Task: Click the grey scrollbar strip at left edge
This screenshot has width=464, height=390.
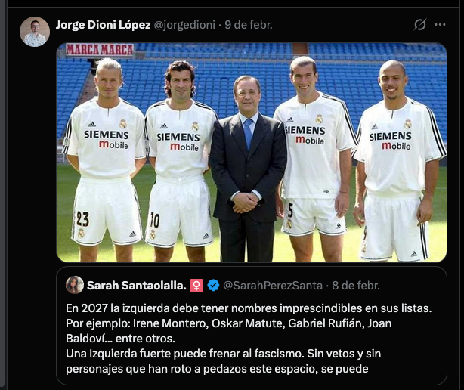Action: (2, 195)
